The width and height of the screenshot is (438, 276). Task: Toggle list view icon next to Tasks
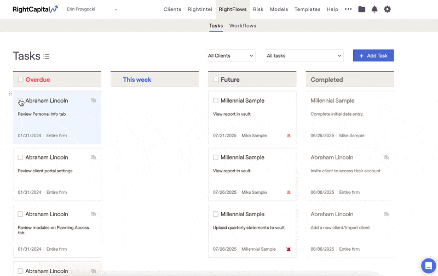[x=47, y=57]
